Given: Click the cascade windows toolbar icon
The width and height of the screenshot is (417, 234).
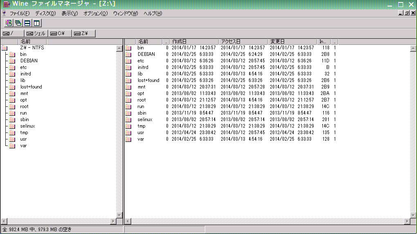Looking at the screenshot, I should (18, 23).
